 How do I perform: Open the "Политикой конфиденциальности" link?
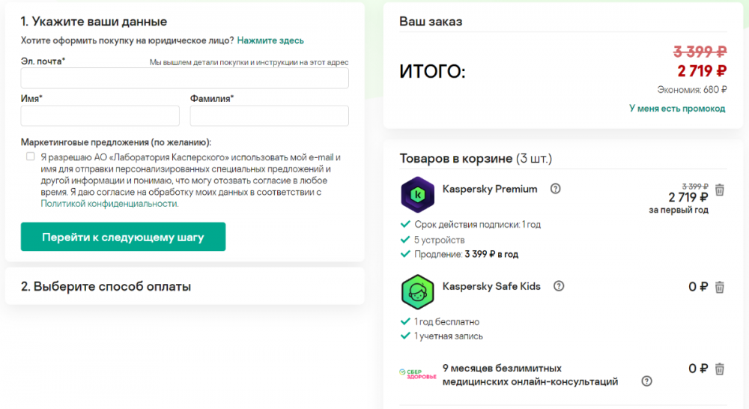pos(109,203)
